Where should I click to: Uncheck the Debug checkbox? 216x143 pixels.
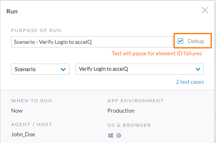180,41
